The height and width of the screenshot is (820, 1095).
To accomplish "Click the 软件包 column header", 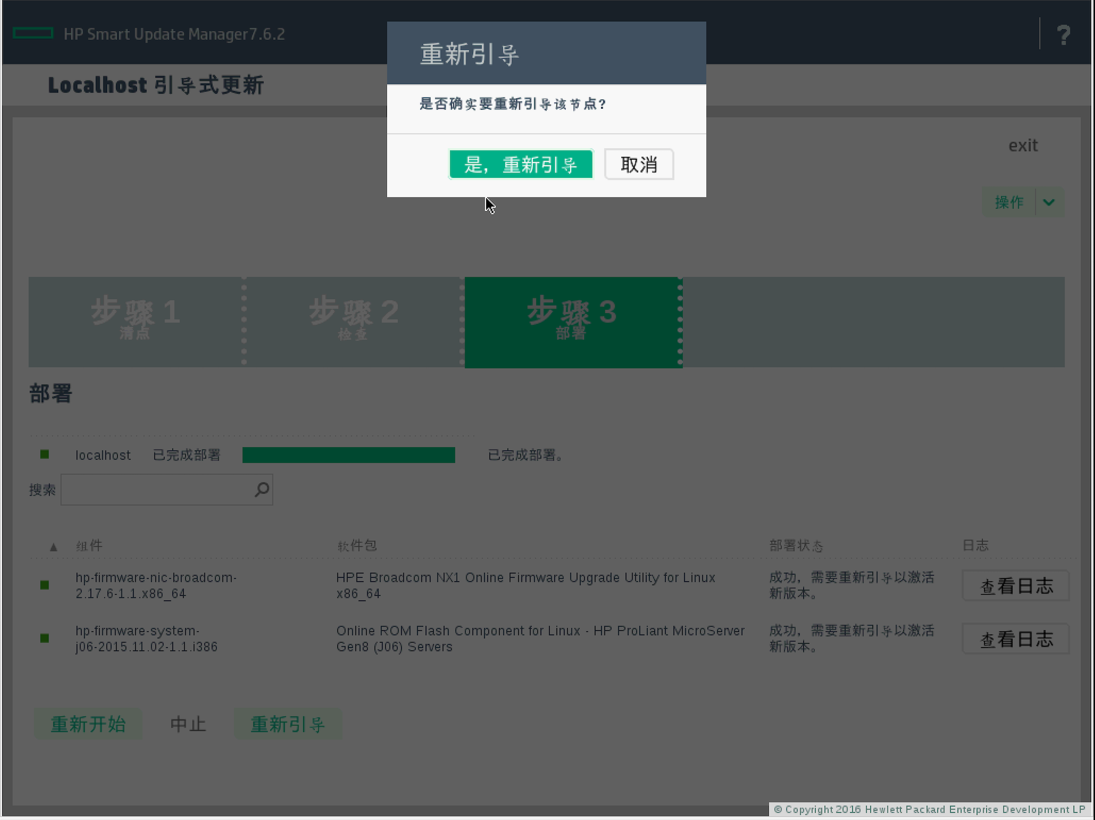I will 357,546.
